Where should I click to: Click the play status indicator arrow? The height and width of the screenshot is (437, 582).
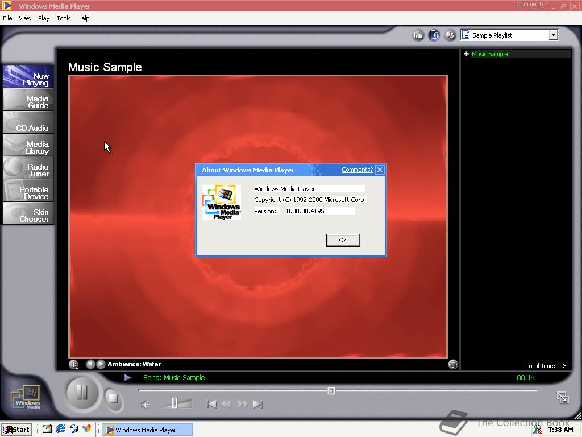pyautogui.click(x=128, y=378)
